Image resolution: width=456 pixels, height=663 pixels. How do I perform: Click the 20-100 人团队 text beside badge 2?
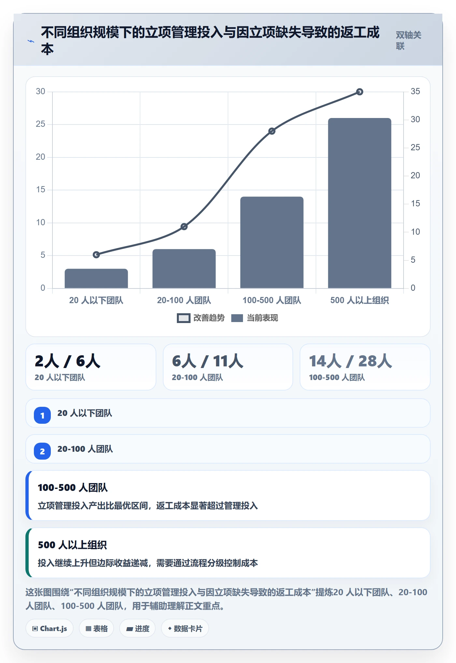click(x=85, y=449)
